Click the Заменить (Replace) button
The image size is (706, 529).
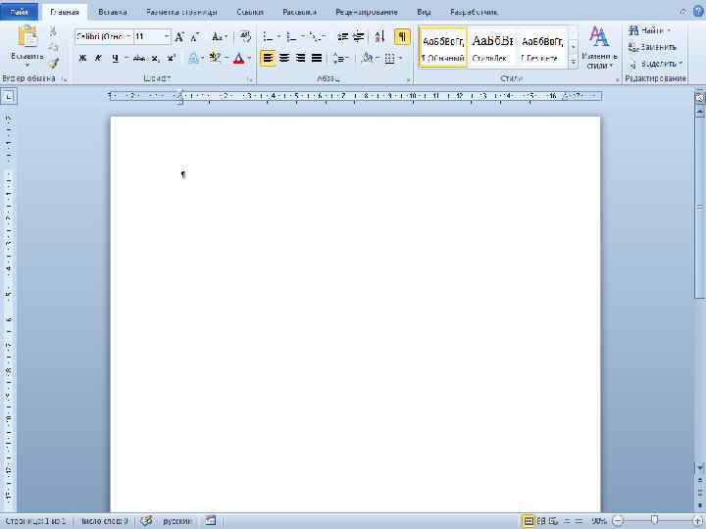coord(652,47)
